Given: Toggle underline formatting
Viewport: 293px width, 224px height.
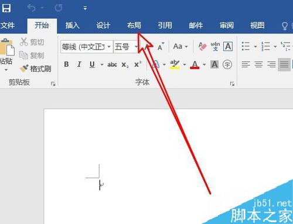Looking at the screenshot, I should [x=92, y=64].
